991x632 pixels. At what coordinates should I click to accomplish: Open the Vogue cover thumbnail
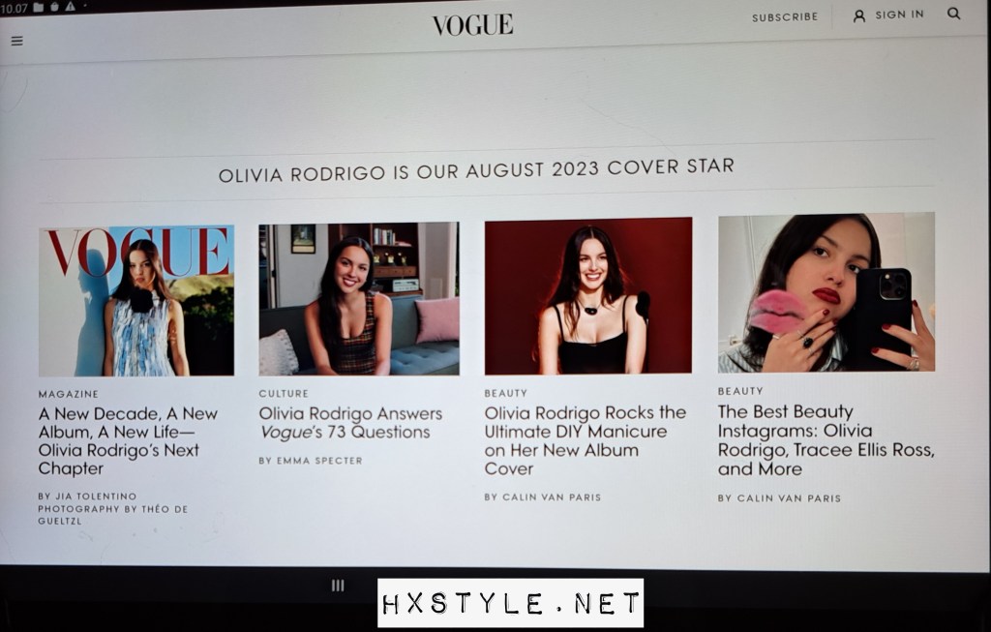tap(136, 301)
